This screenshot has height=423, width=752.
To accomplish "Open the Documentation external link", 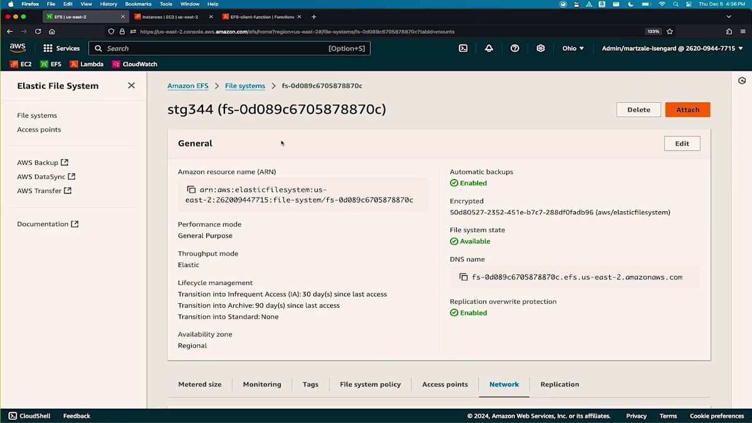I will [48, 224].
